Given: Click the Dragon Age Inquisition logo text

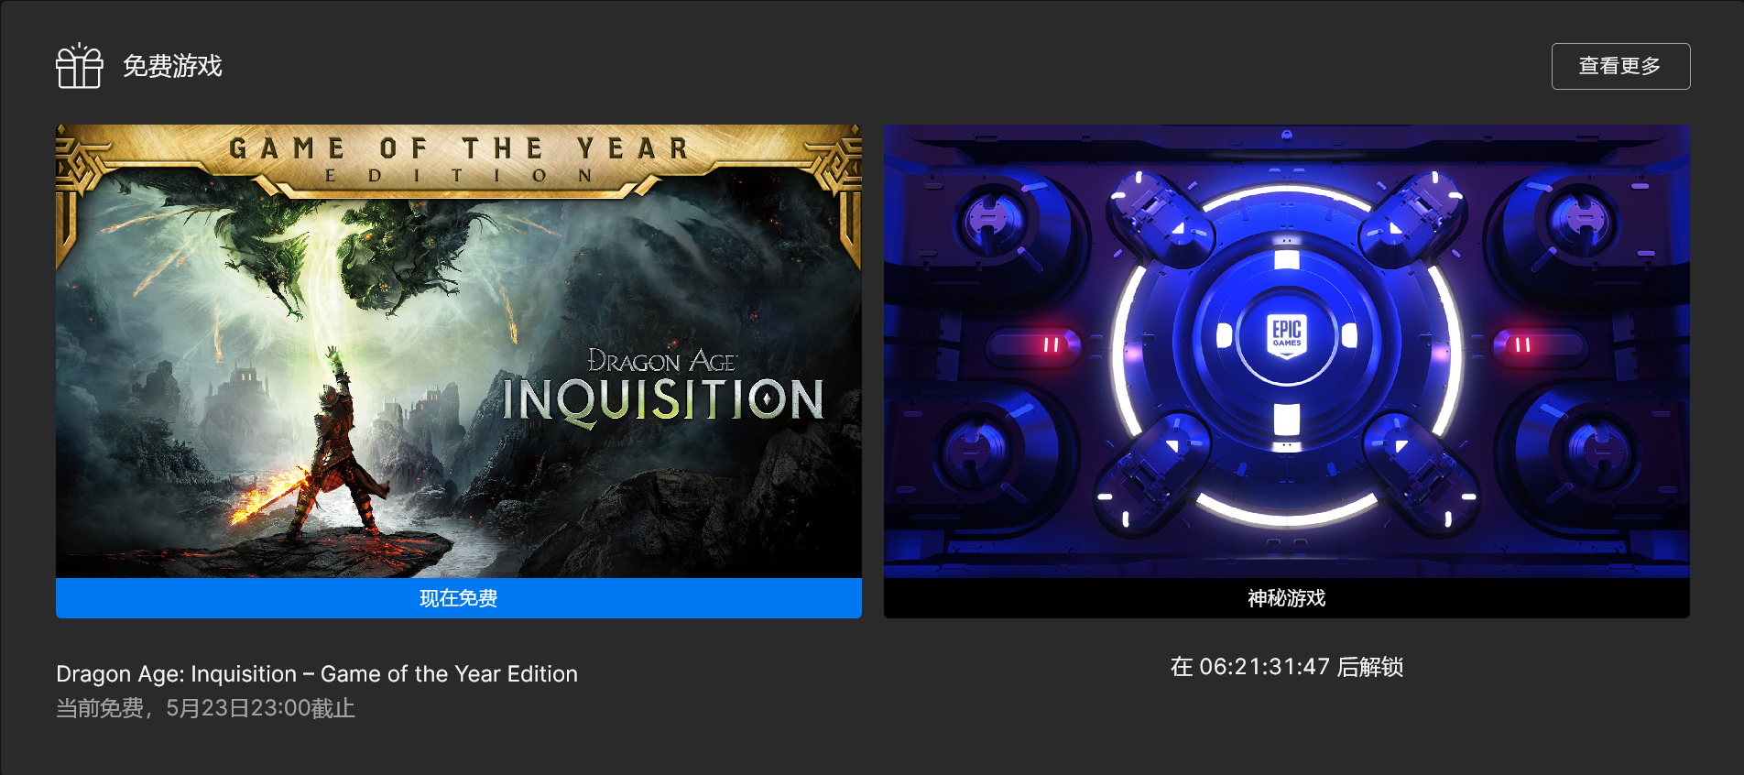Looking at the screenshot, I should tap(663, 387).
